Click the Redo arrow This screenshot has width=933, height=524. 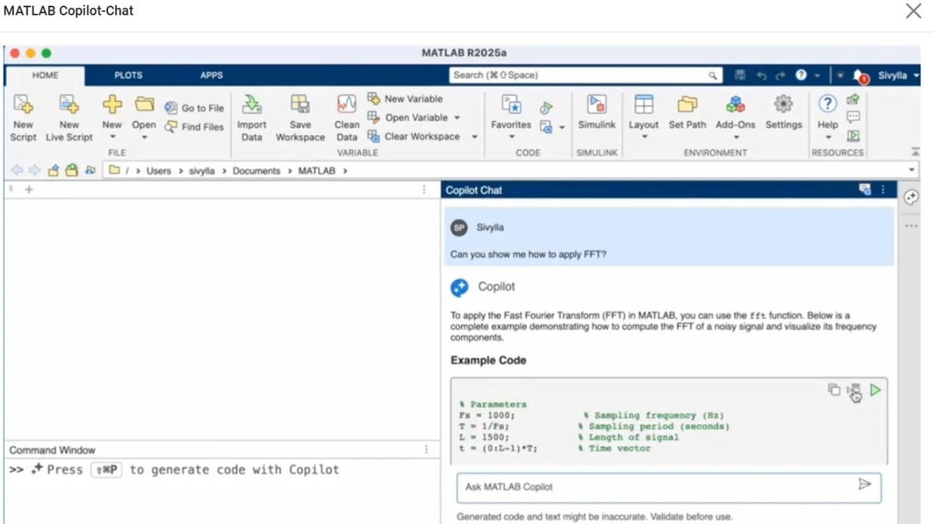click(781, 75)
